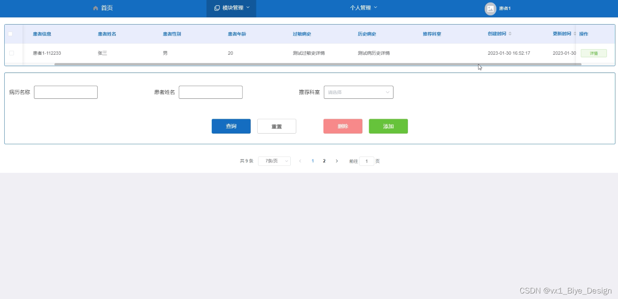Viewport: 618px width, 299px height.
Task: Click the 推荐科室 column header
Action: pos(432,34)
